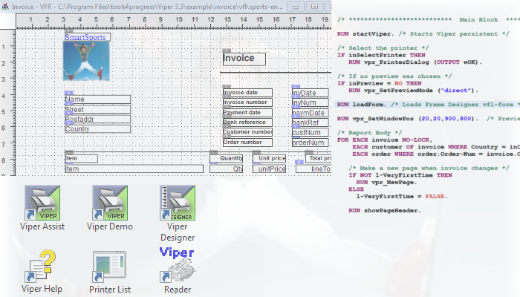This screenshot has width=520, height=297.
Task: Minimize the Invoice designer window
Action: (296, 6)
